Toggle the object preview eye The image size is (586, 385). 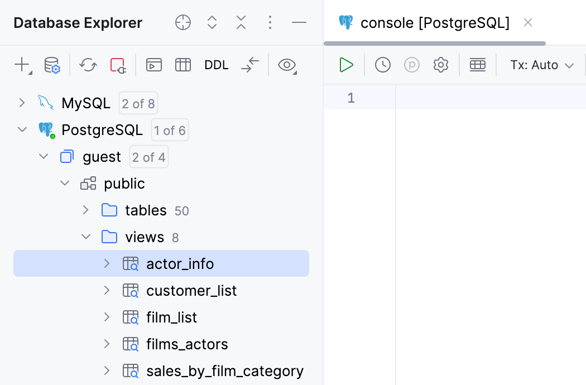(286, 65)
